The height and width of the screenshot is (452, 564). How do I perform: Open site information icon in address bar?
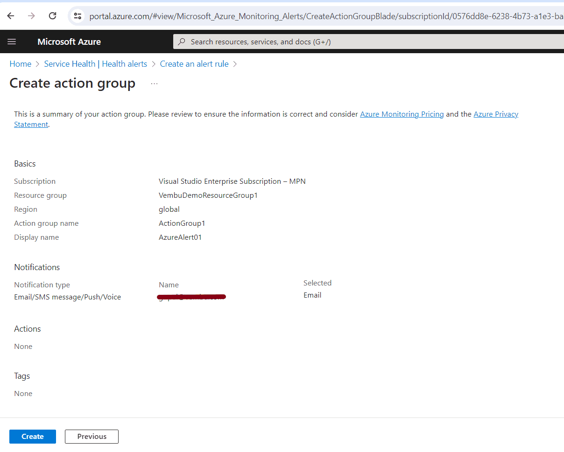click(x=78, y=16)
